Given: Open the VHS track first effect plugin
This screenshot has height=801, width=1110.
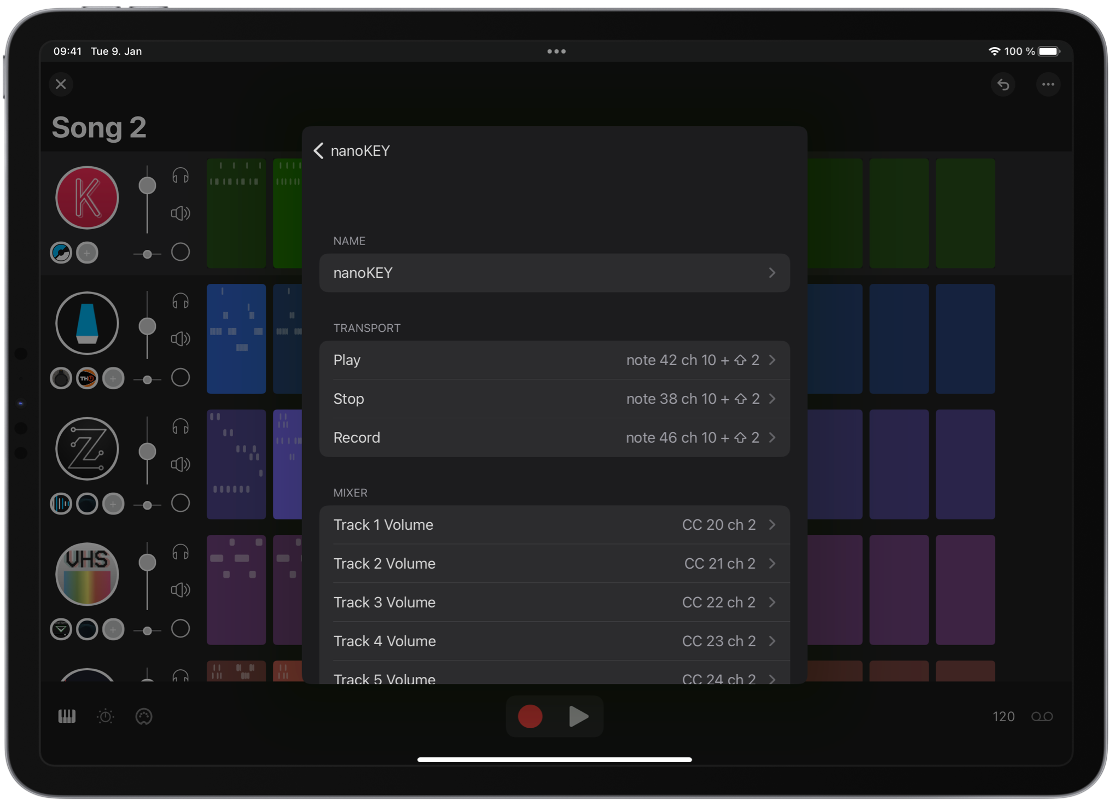Looking at the screenshot, I should 61,629.
